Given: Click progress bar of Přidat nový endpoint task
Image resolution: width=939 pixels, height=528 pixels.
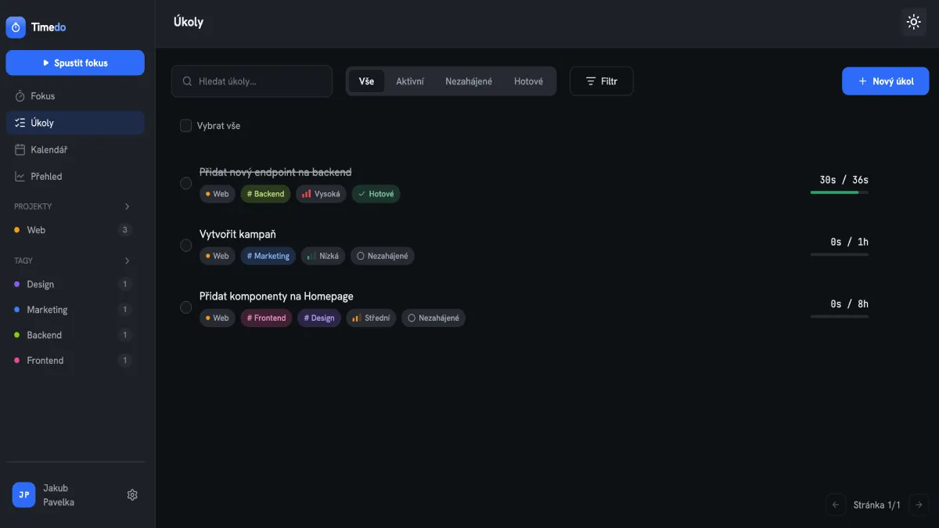Looking at the screenshot, I should tap(840, 192).
